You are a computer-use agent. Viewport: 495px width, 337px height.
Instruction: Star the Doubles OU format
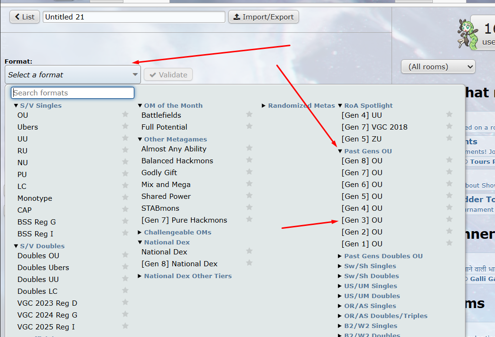(125, 254)
